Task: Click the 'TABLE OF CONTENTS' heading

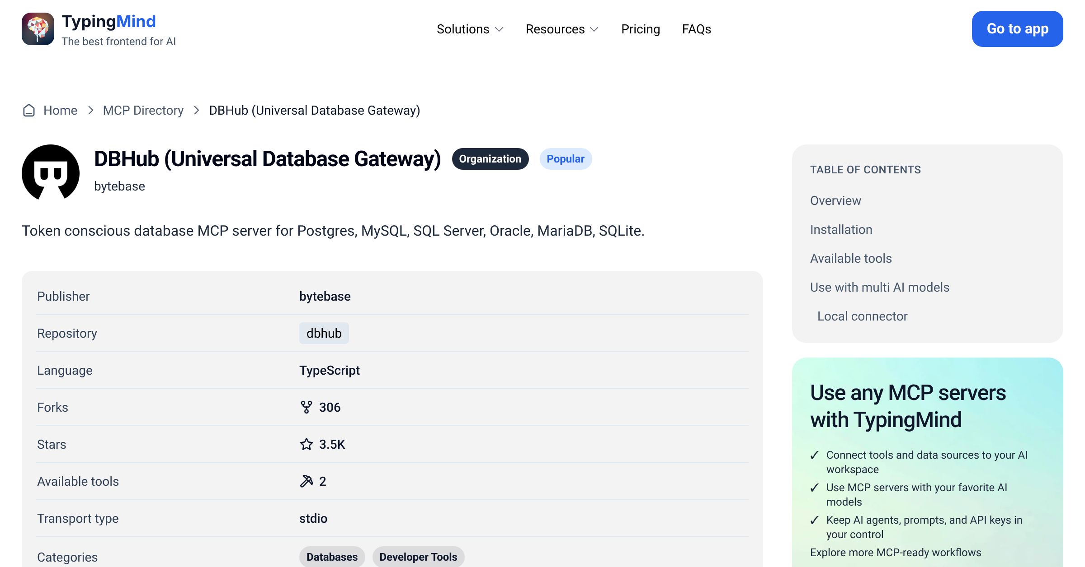Action: (865, 170)
